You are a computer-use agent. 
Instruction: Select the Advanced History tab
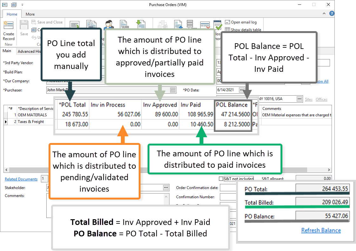tap(29, 51)
